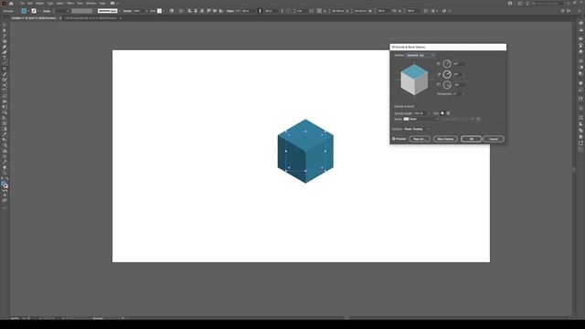
Task: Open the graphic Style dropdown arrow
Action: click(x=164, y=11)
